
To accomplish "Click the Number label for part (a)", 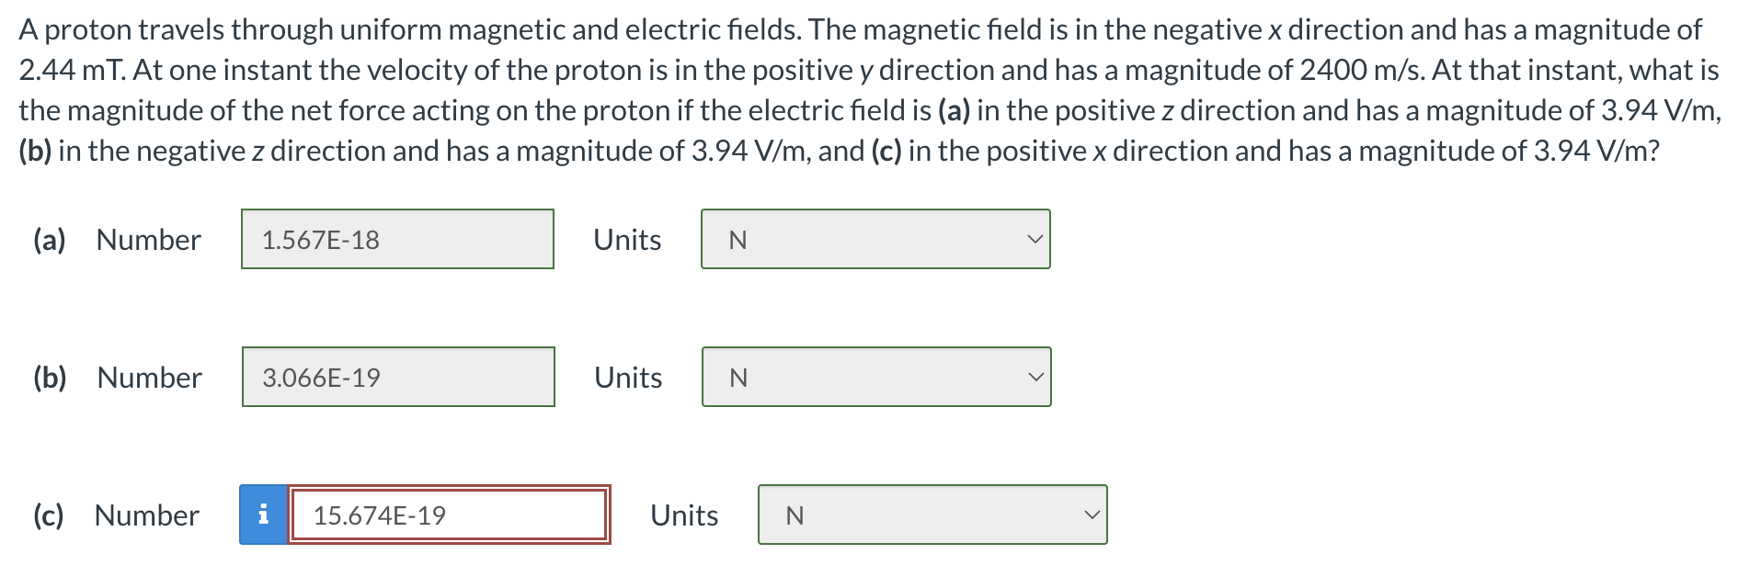I will pyautogui.click(x=148, y=239).
